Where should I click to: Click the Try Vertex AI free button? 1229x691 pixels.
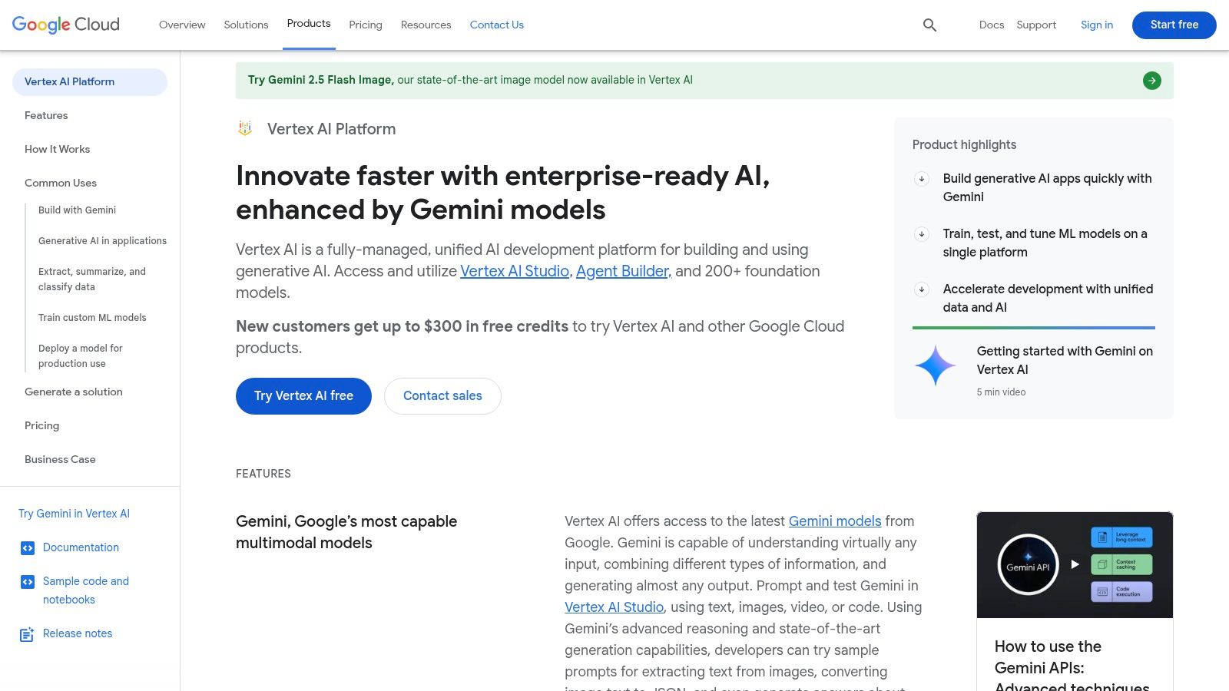[x=303, y=395]
